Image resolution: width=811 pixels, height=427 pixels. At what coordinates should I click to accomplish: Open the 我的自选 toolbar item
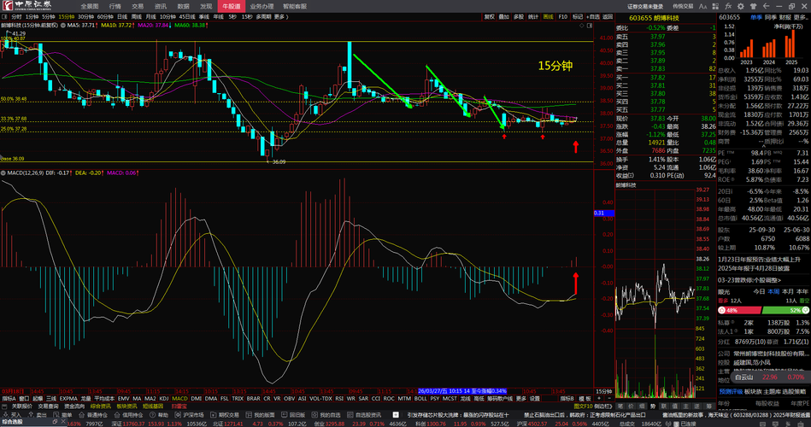point(326,415)
